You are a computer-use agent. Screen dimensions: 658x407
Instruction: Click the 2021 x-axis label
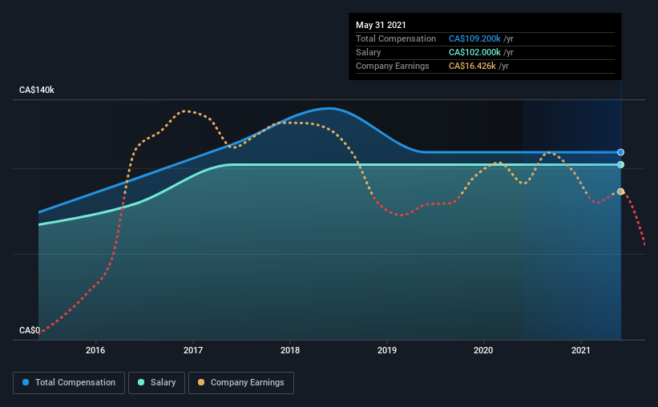[x=581, y=350]
